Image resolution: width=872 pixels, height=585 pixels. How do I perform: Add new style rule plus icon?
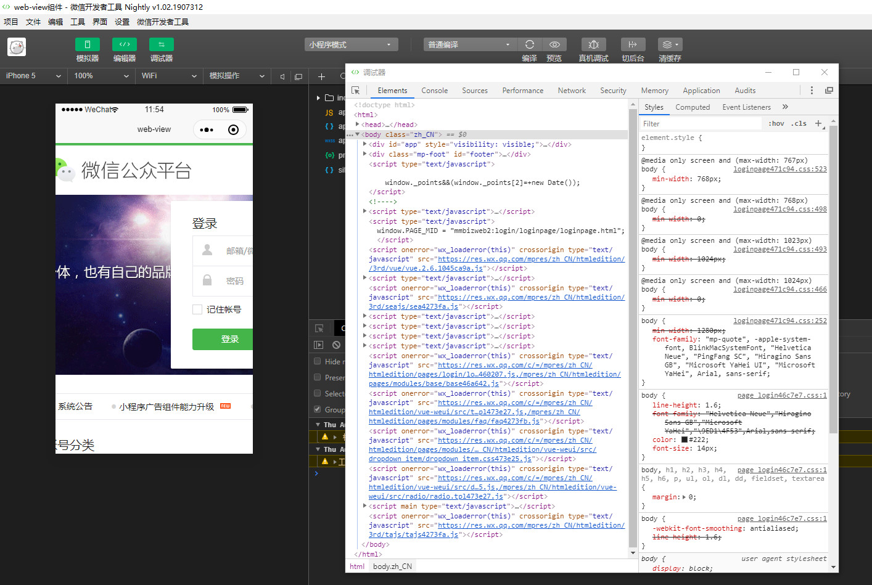pyautogui.click(x=818, y=123)
